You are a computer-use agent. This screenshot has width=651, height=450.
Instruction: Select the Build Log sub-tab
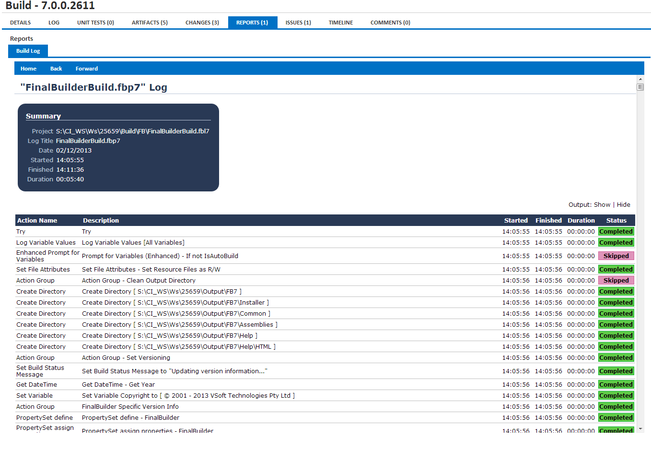tap(28, 51)
